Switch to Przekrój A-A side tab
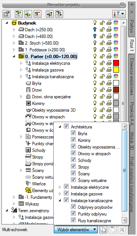Image resolution: width=137 pixels, height=236 pixels. pyautogui.click(x=132, y=114)
